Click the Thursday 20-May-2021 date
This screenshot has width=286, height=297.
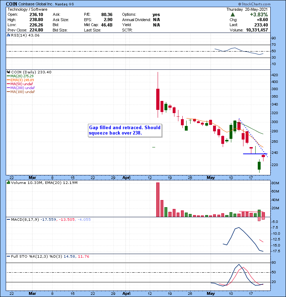[x=247, y=9]
